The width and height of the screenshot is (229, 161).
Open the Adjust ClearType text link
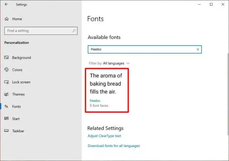point(104,136)
